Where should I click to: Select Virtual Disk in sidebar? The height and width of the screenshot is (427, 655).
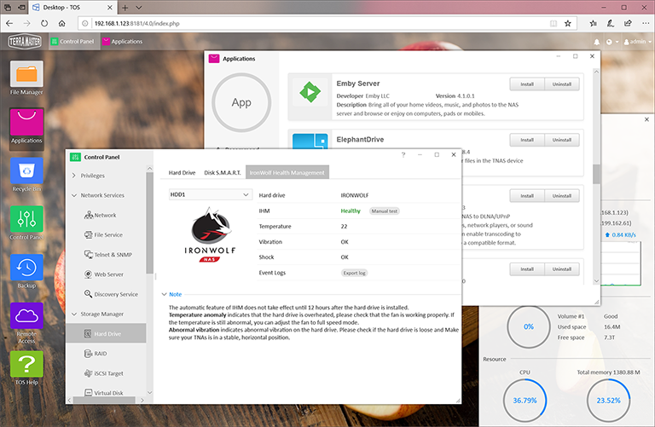coord(103,393)
